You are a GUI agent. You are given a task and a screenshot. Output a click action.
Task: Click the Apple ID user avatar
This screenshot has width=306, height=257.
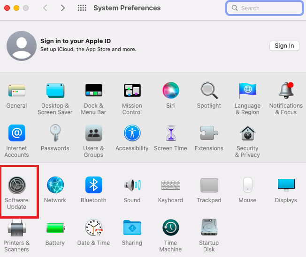[22, 46]
